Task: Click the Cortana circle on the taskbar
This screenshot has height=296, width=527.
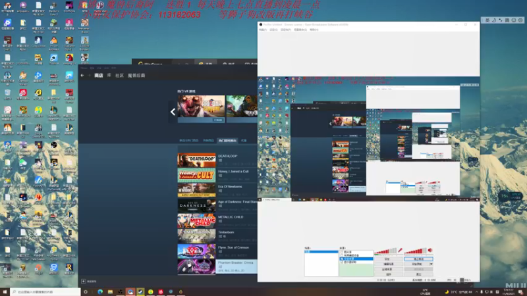Action: [x=86, y=292]
